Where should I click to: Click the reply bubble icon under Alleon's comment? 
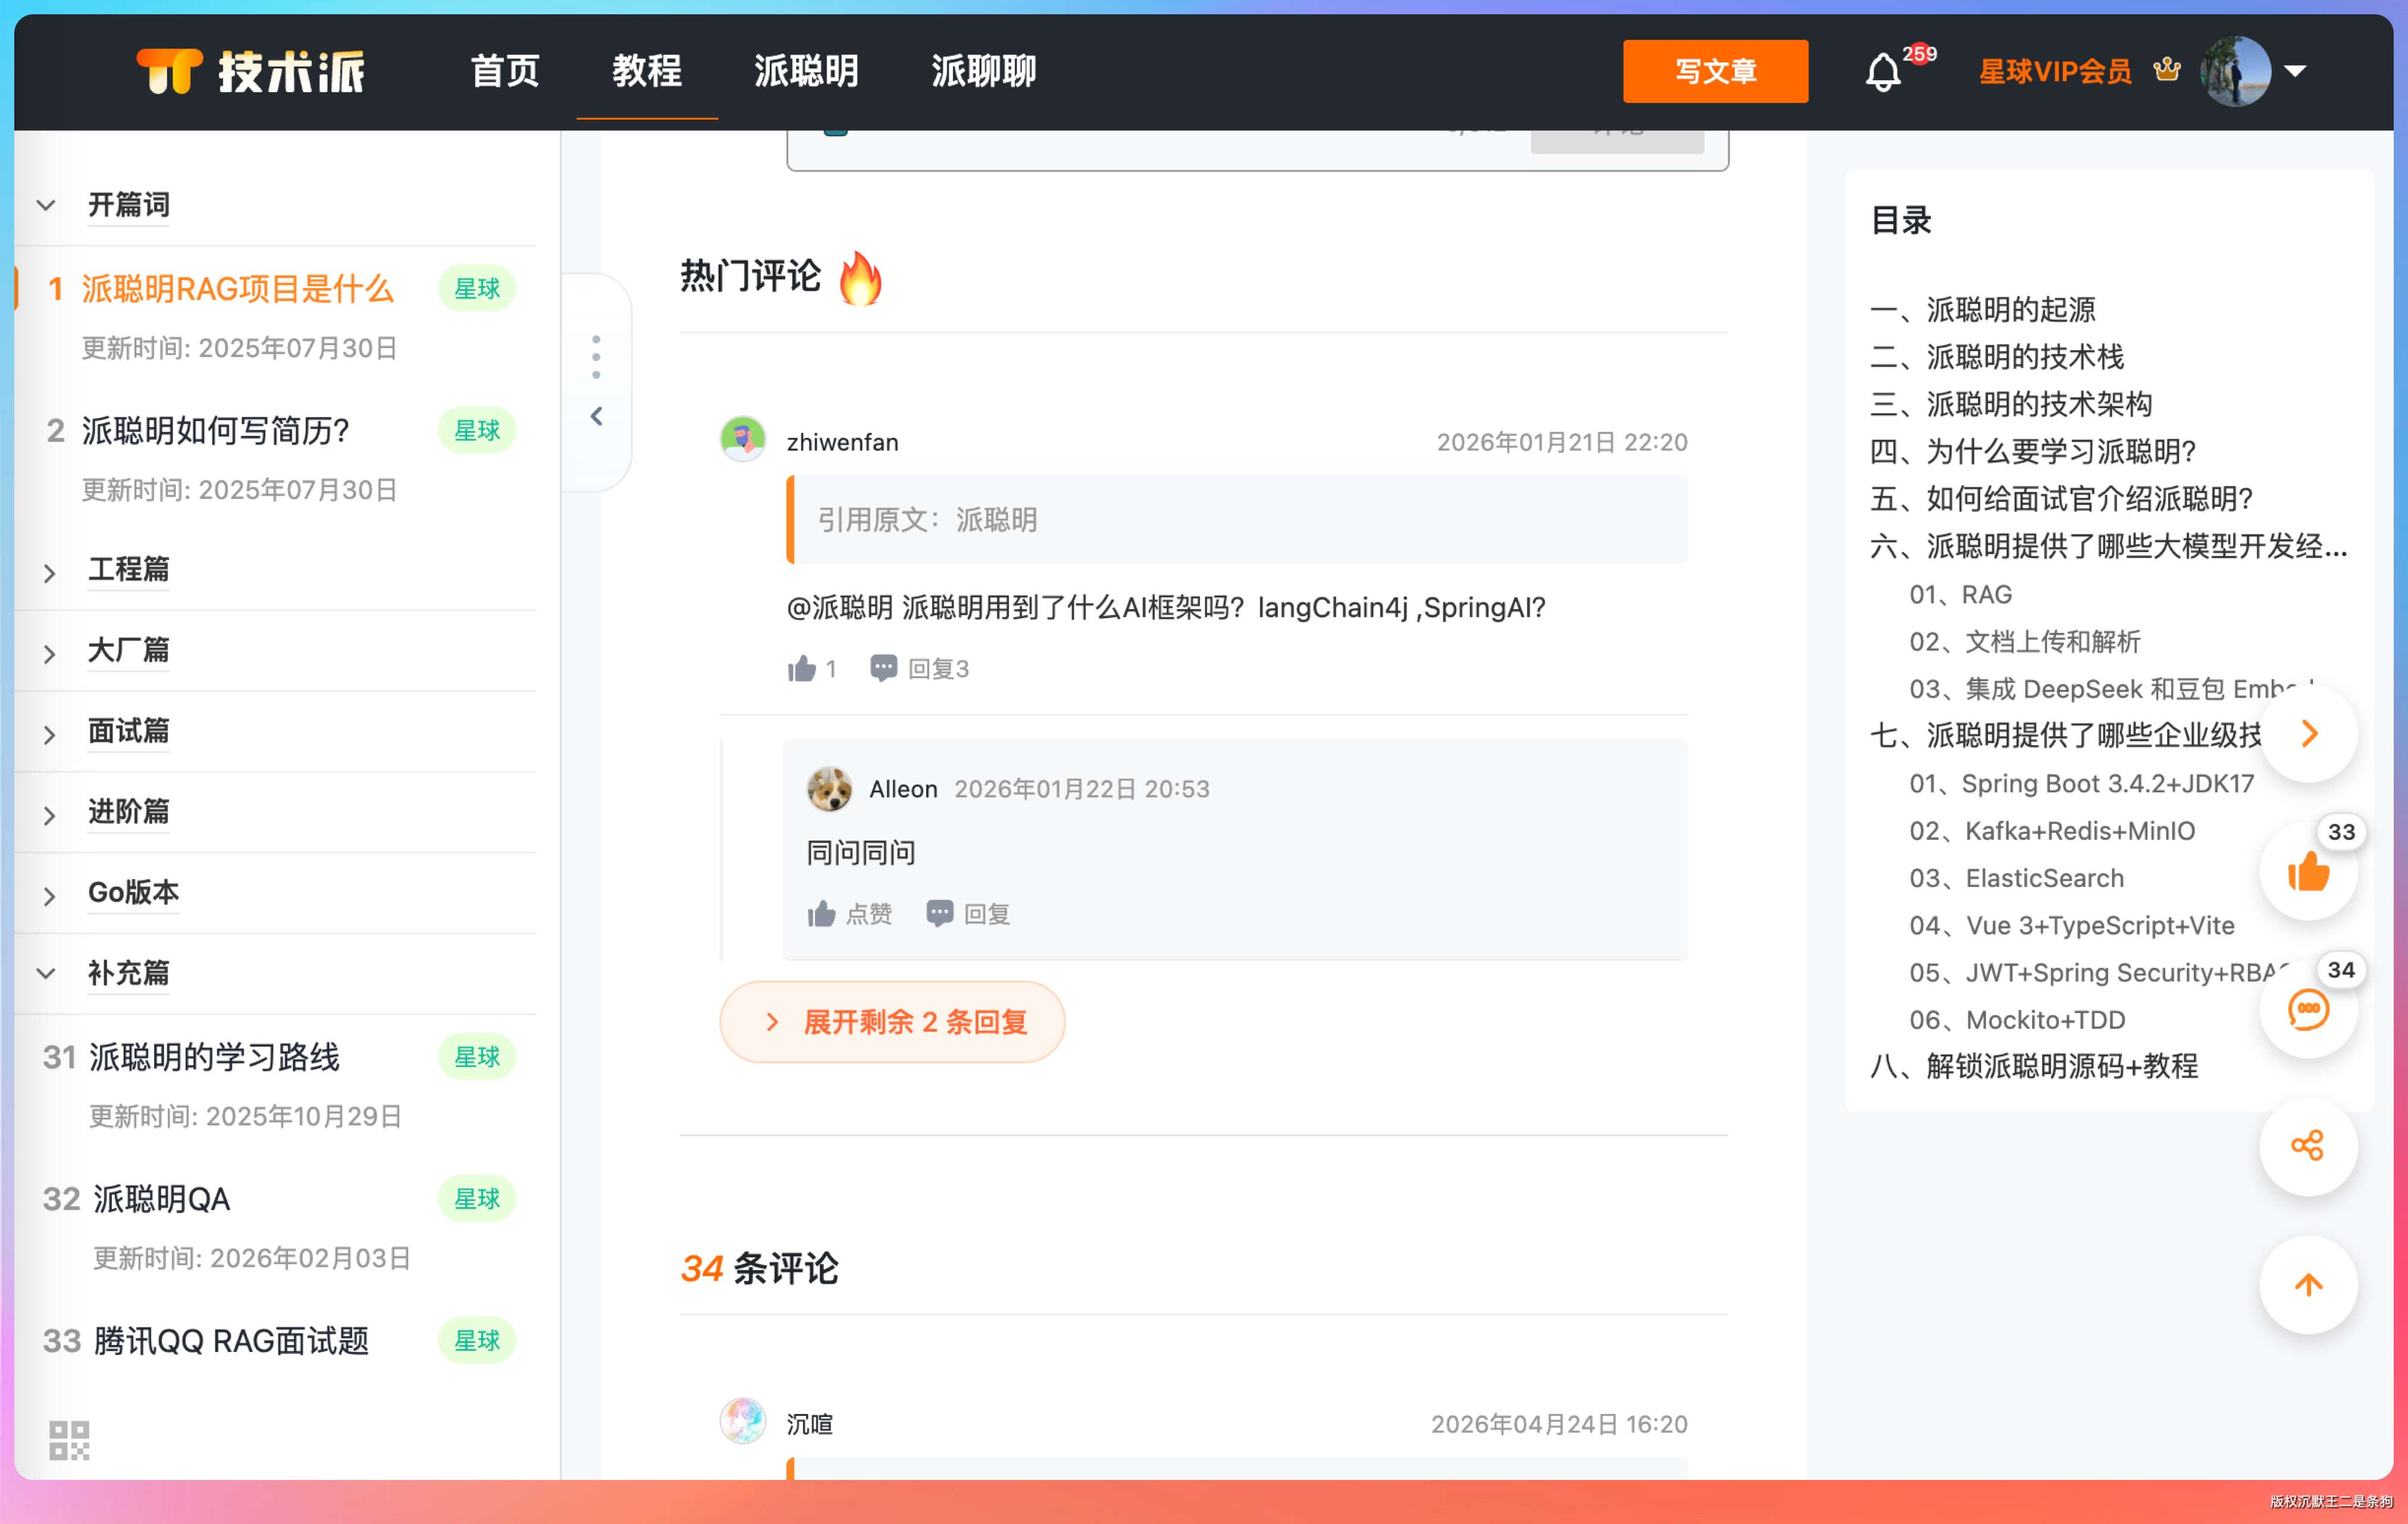(939, 913)
